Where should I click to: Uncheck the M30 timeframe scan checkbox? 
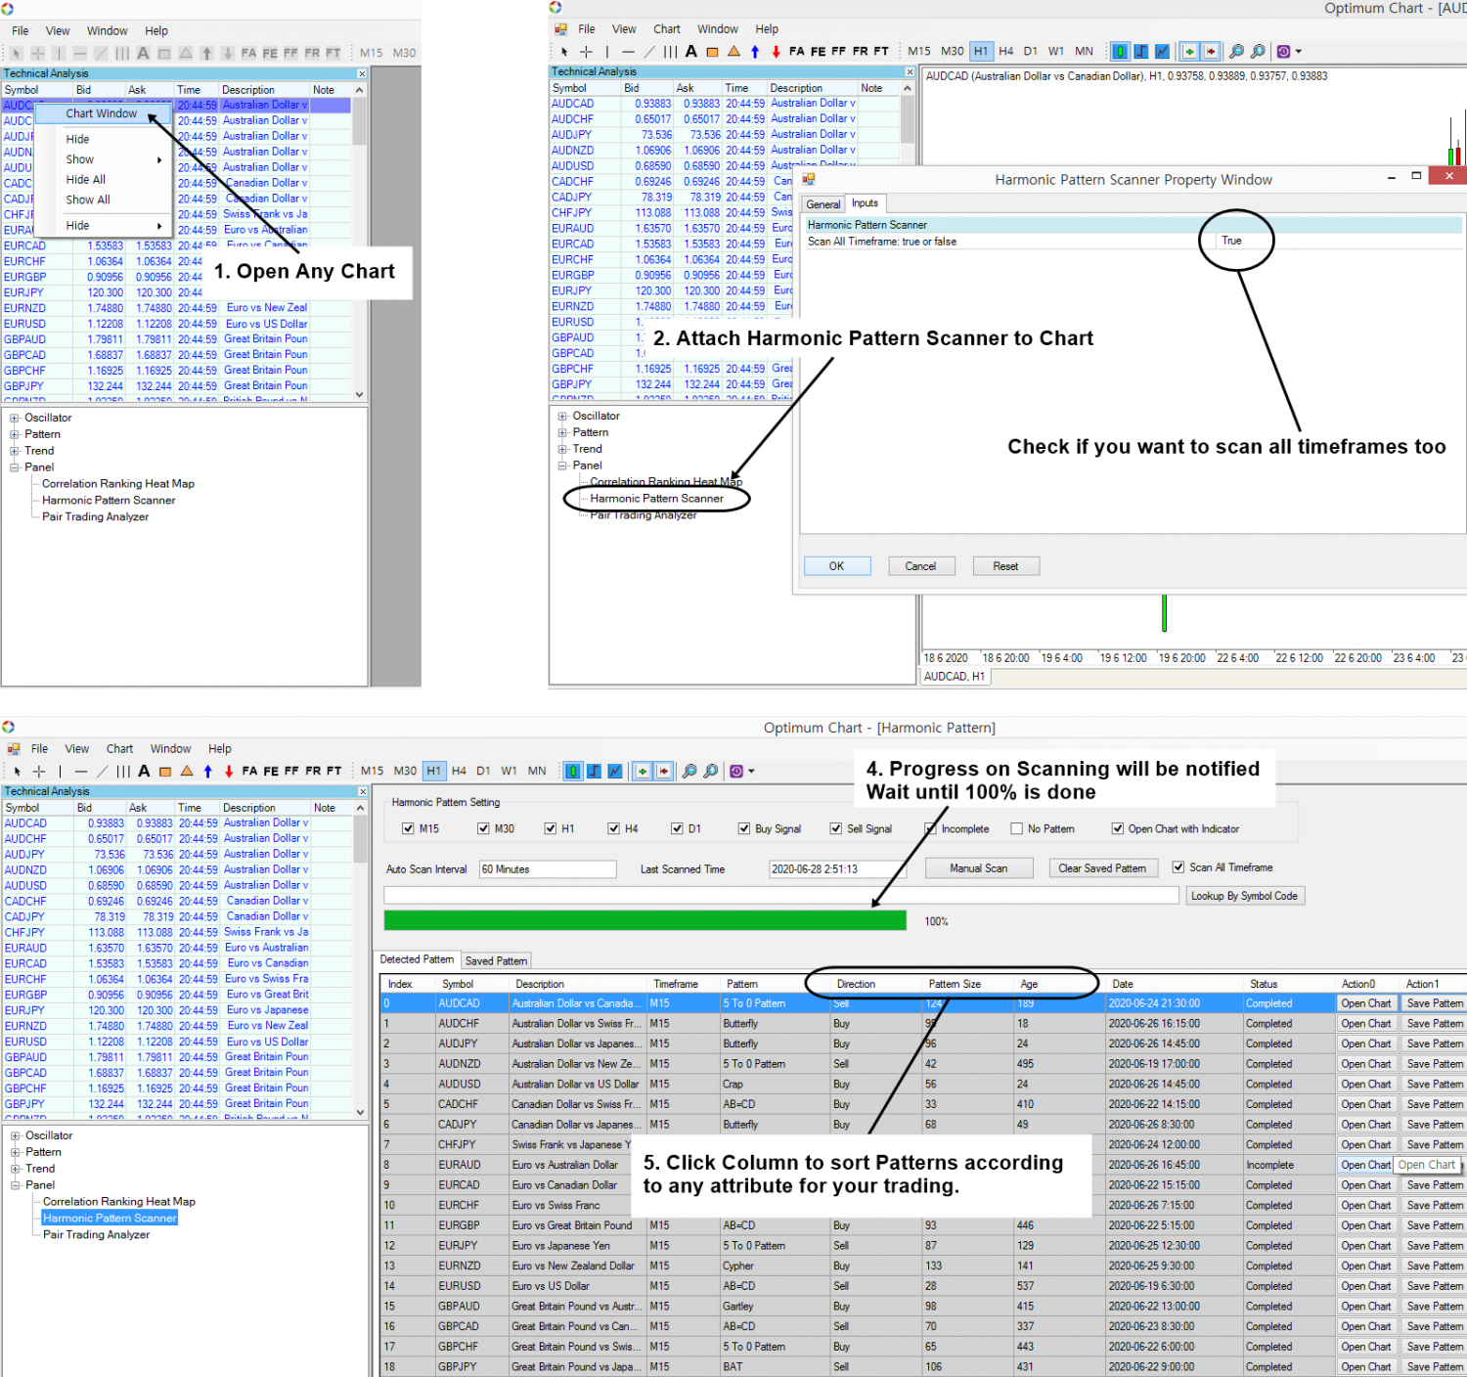point(481,827)
